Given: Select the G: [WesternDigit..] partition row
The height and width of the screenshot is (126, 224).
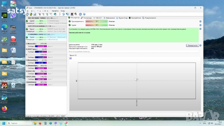Looking at the screenshot, I should [x=46, y=67].
